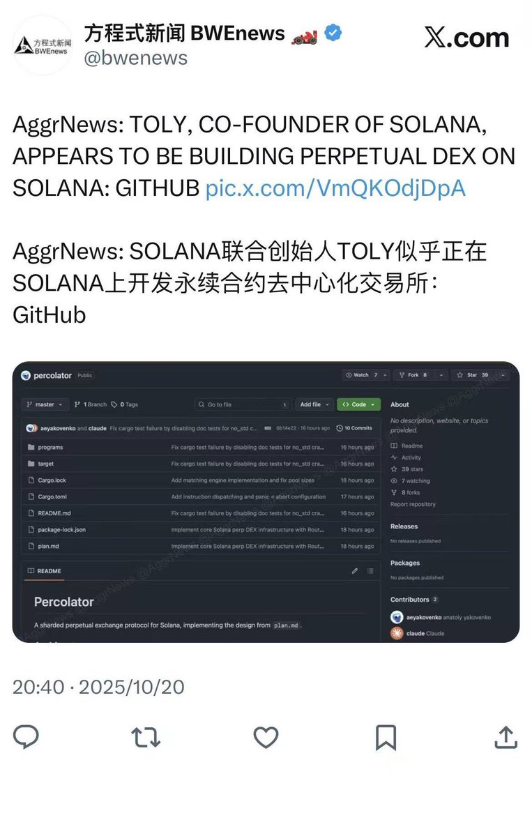The image size is (532, 836).
Task: Open the green Code dropdown button
Action: [x=359, y=404]
